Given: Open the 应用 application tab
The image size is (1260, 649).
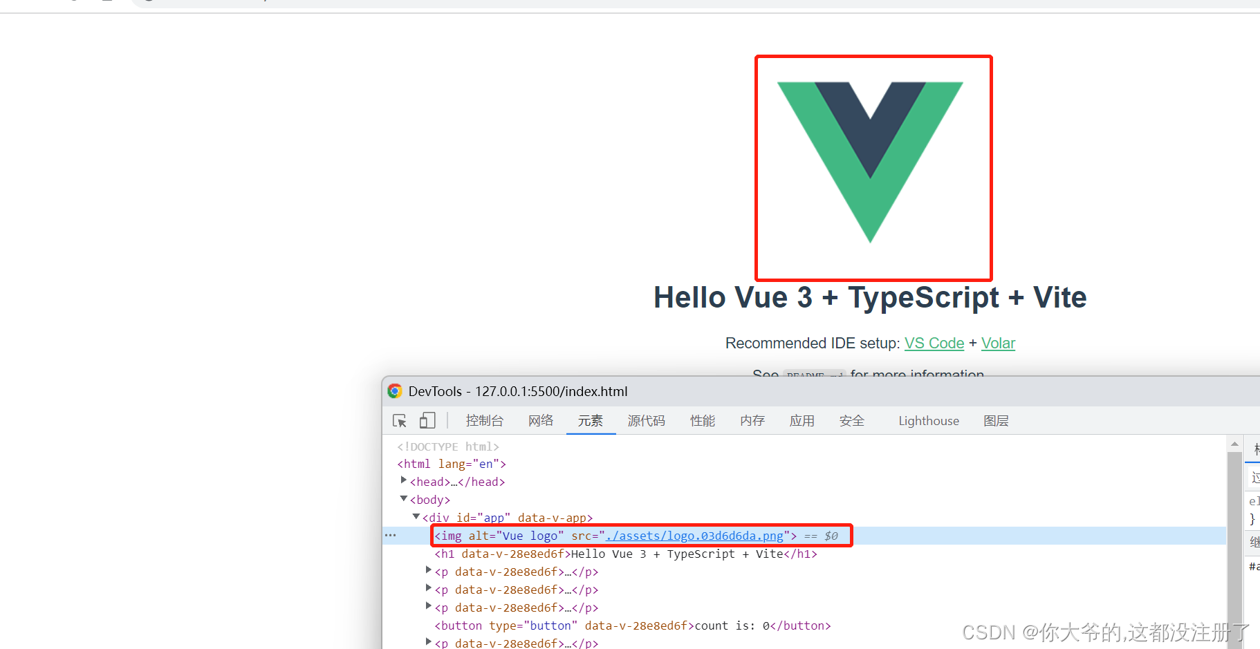Looking at the screenshot, I should (802, 421).
